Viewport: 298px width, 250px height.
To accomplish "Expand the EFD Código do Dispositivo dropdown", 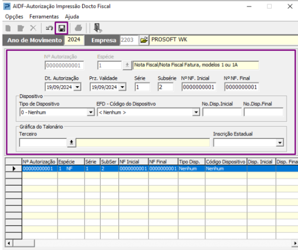I will [x=196, y=112].
